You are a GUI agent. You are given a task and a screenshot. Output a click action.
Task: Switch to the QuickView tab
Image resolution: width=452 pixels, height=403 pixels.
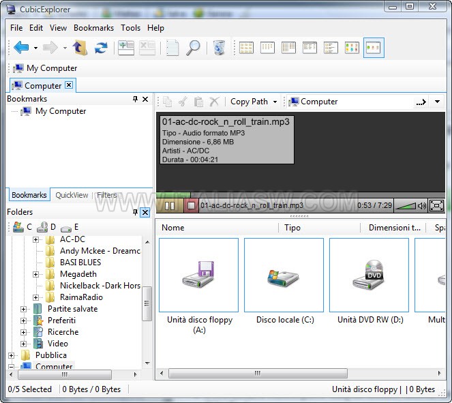point(72,195)
